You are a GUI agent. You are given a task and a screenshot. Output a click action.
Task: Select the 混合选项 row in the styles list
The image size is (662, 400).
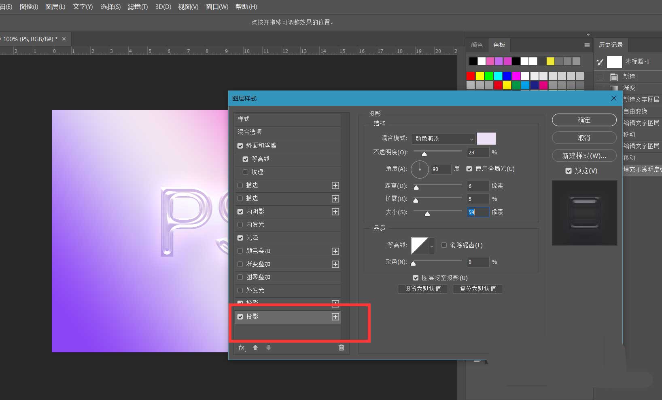pyautogui.click(x=287, y=132)
